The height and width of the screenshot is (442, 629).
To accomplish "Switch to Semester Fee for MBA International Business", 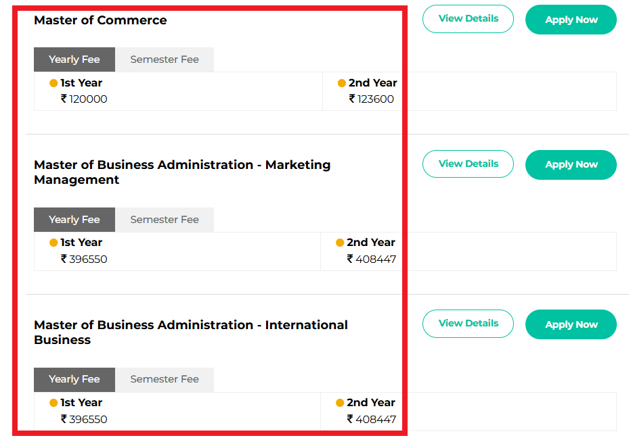I will pyautogui.click(x=164, y=380).
